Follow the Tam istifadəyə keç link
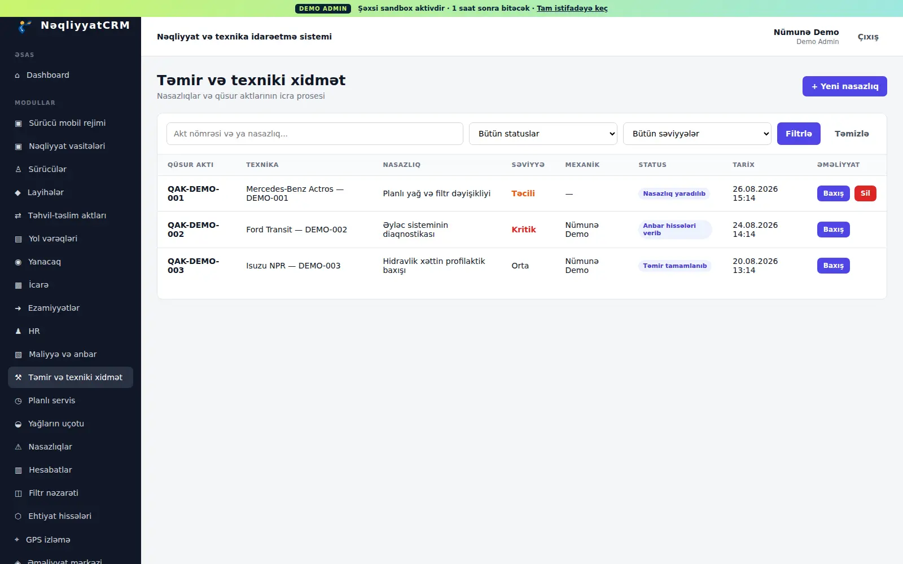The image size is (903, 564). pos(572,8)
